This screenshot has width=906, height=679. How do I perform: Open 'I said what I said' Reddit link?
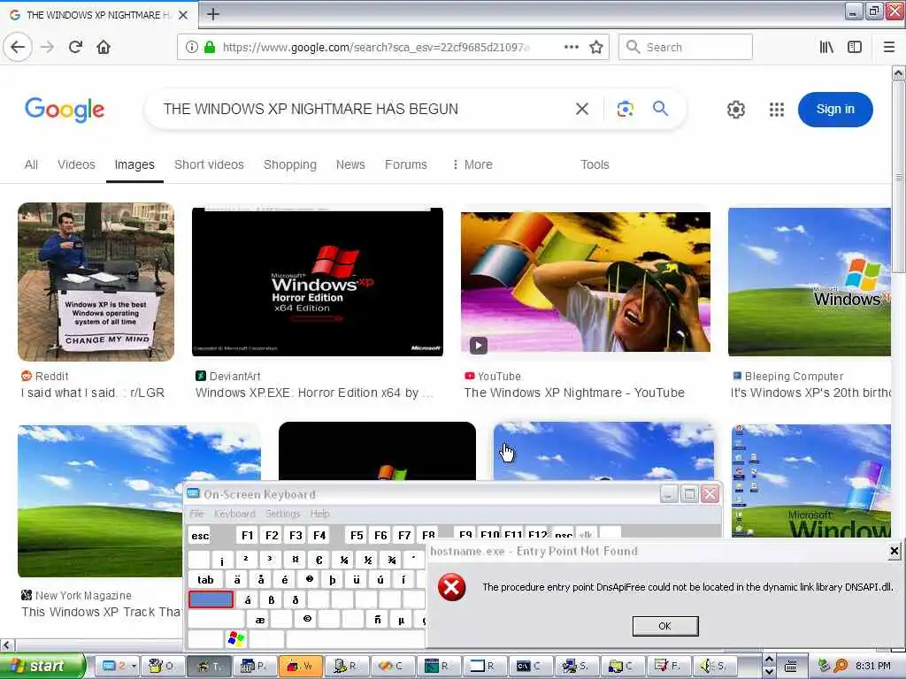[x=92, y=393]
